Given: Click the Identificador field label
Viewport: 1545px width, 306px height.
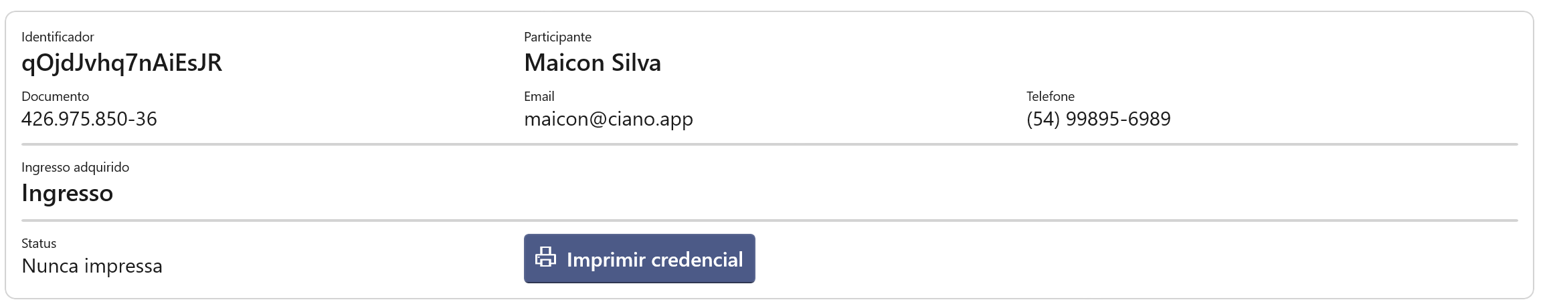Looking at the screenshot, I should coord(58,37).
